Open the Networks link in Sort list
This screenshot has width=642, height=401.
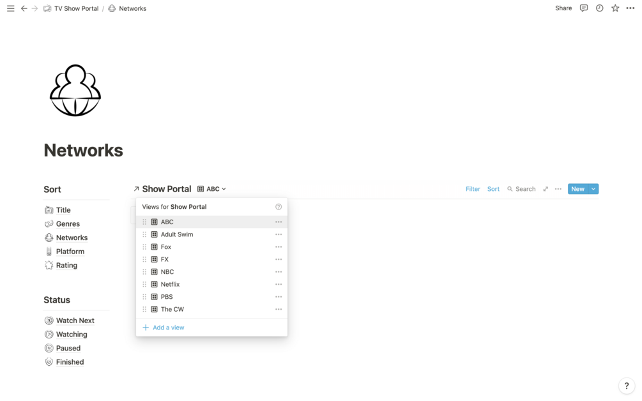(72, 238)
